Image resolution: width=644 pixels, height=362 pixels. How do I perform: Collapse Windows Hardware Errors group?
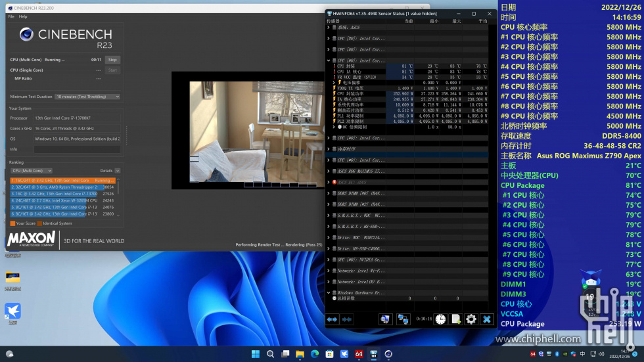pyautogui.click(x=329, y=293)
